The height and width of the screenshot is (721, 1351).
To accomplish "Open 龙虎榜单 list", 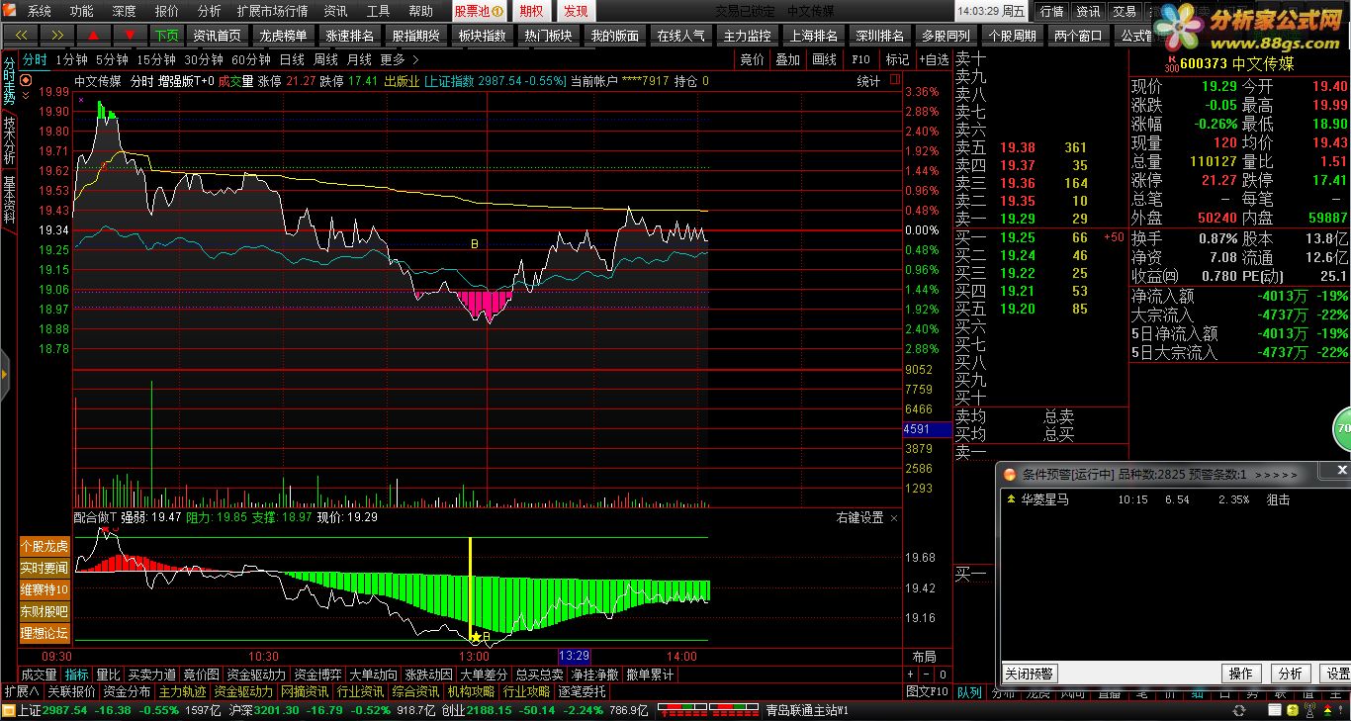I will coord(283,35).
